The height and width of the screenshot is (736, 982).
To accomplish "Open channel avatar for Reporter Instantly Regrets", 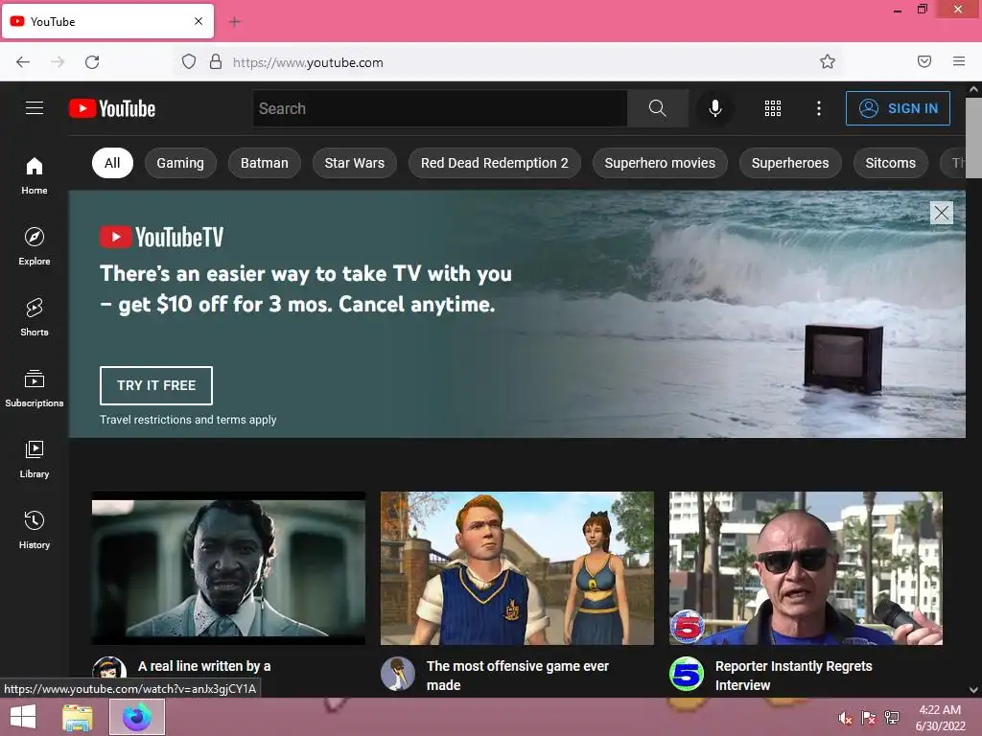I will tap(687, 674).
